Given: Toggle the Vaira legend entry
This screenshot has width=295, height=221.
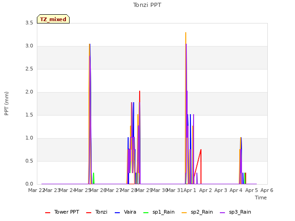Looking at the screenshot, I should click(125, 212).
